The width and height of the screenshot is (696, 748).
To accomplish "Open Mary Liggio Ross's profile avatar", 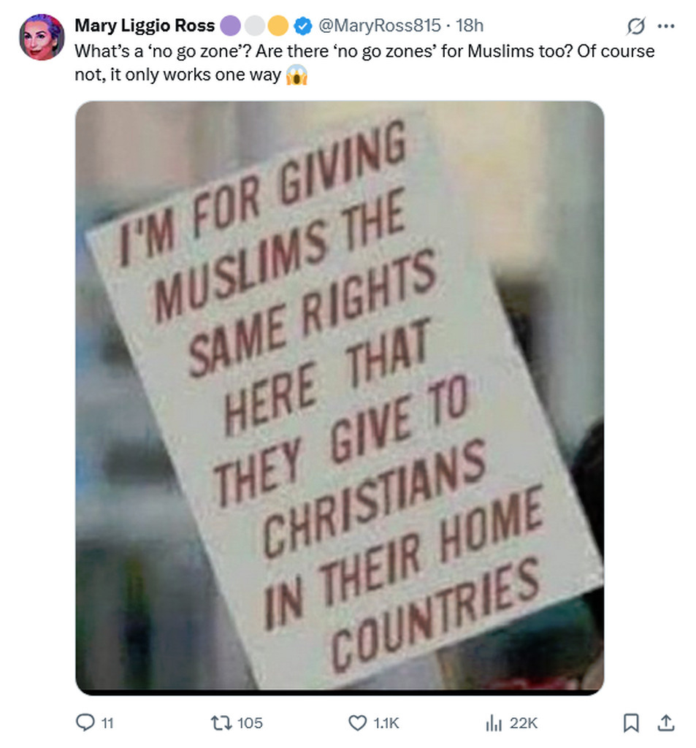I will 42,37.
